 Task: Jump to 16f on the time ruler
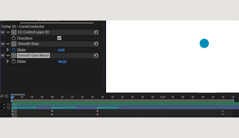[x=92, y=97]
